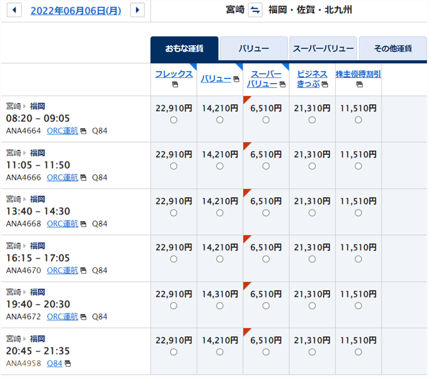
Task: Choose 11,510円 fare for 20:45 flight
Action: 358,352
